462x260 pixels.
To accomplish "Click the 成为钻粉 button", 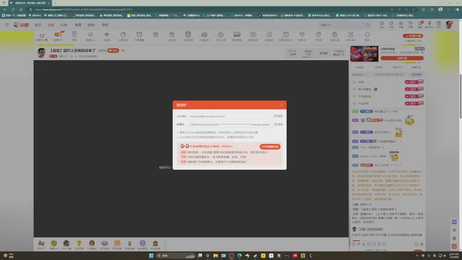I will pyautogui.click(x=416, y=75).
